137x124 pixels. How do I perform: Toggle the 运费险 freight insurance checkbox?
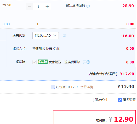[x=35, y=62]
